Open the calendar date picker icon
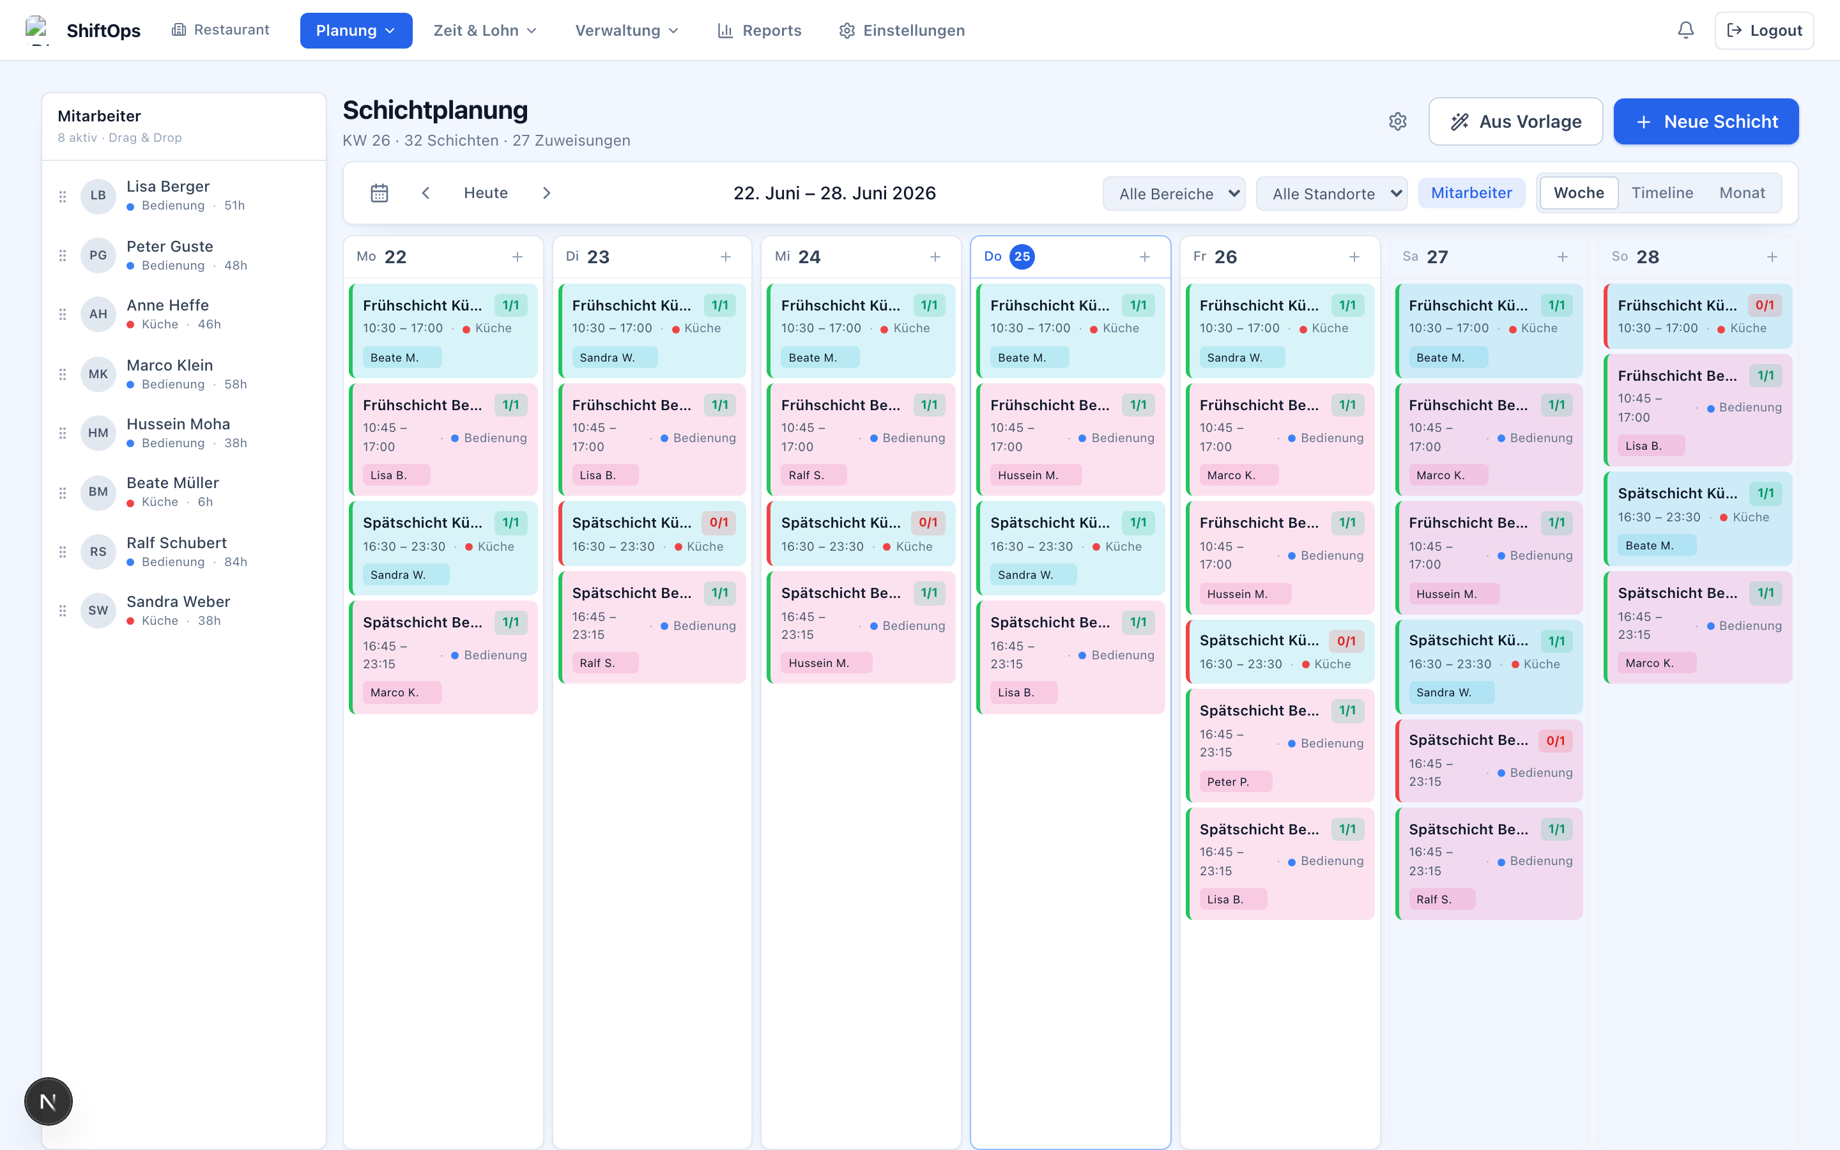 (x=379, y=193)
